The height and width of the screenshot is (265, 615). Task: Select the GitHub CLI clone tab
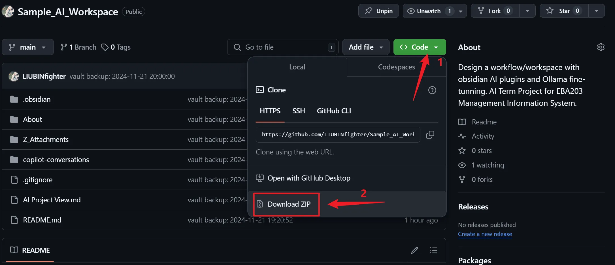coord(334,111)
